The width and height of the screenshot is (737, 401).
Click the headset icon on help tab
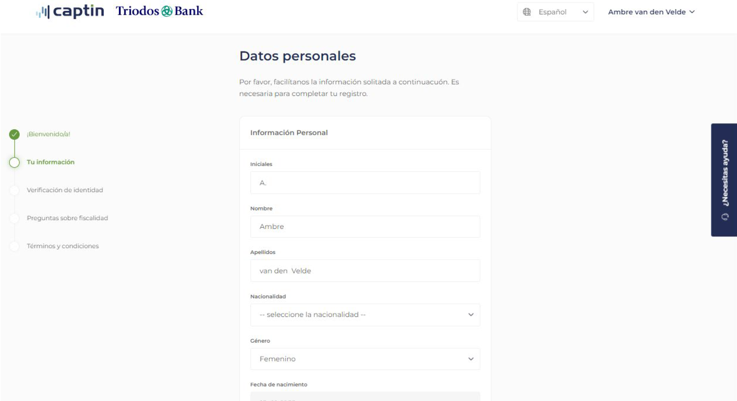coord(725,217)
